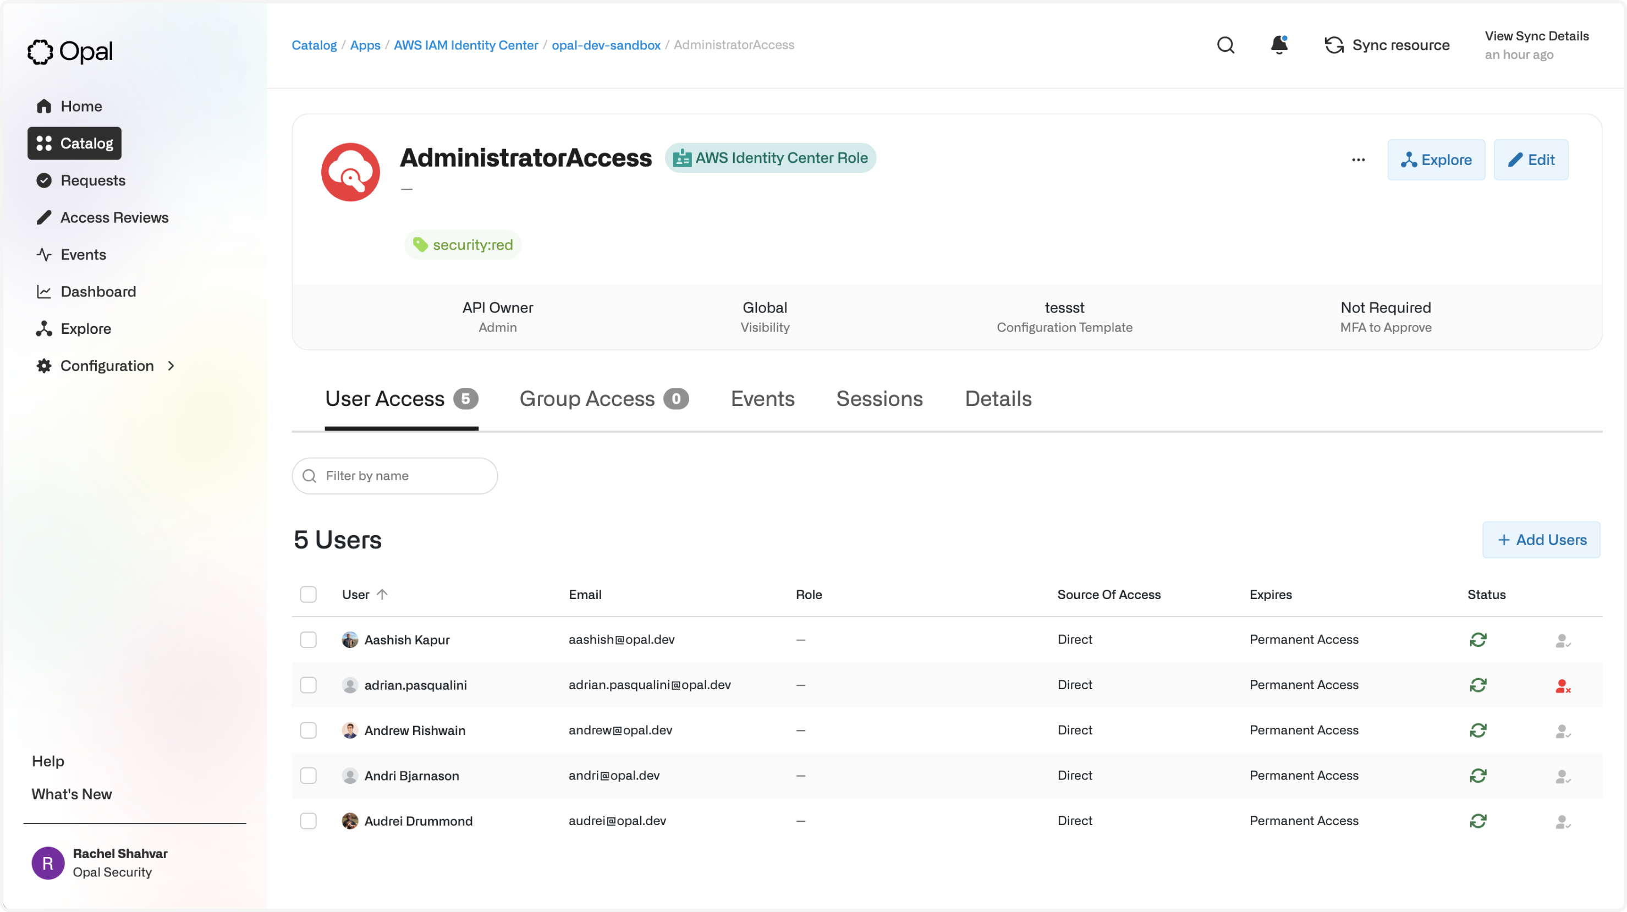Switch to the Details tab
Screen dimensions: 1627x912
point(998,399)
